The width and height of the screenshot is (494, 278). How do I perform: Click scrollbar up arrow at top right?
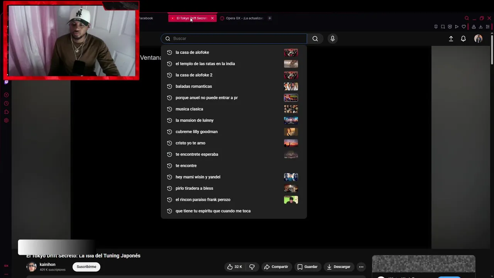492,34
